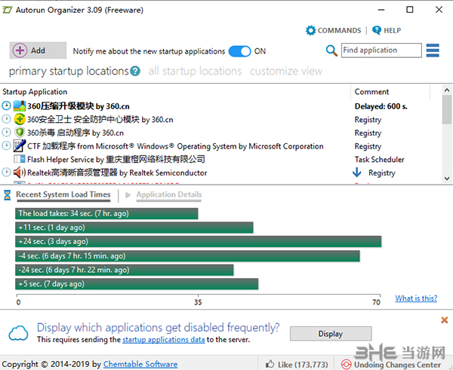Toggle the startup notification switch off

coord(239,51)
